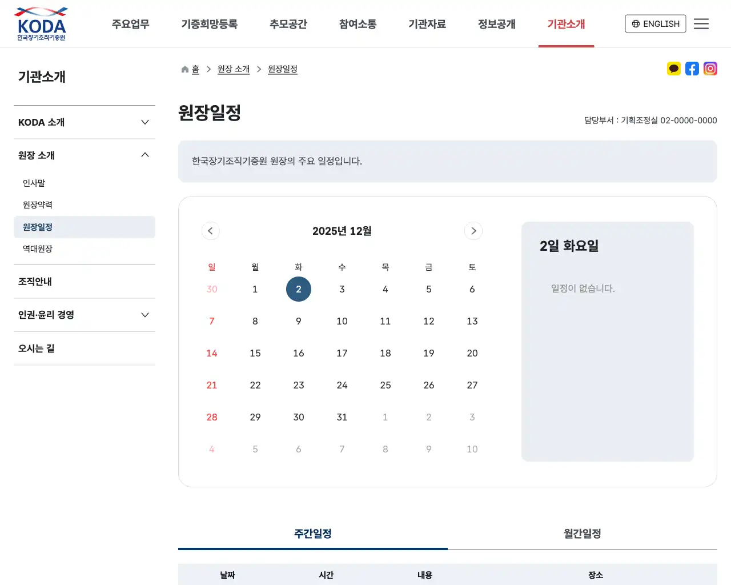The image size is (731, 585).
Task: Click the 조직안내 sidebar entry
Action: tap(35, 281)
